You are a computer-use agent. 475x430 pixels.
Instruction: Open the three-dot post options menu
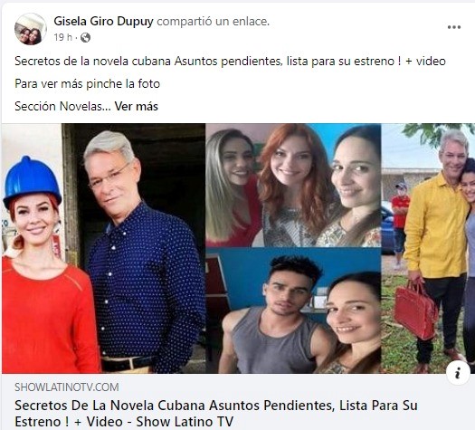coord(454,27)
